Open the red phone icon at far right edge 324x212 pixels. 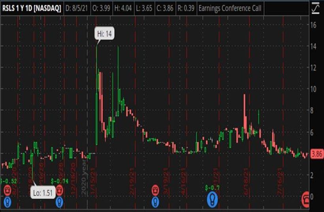point(306,199)
